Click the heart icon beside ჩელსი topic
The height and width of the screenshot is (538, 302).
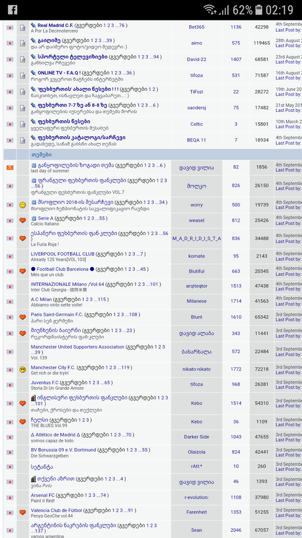(23, 422)
